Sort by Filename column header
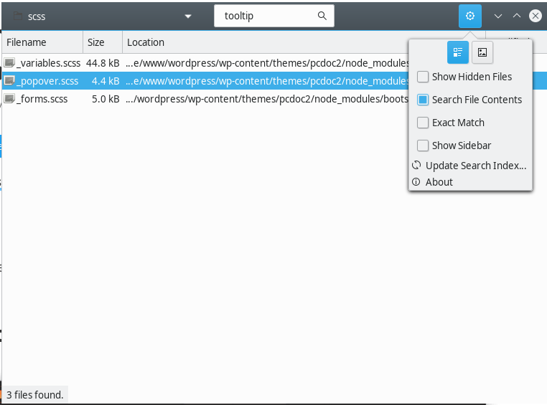The width and height of the screenshot is (547, 405). (x=42, y=42)
